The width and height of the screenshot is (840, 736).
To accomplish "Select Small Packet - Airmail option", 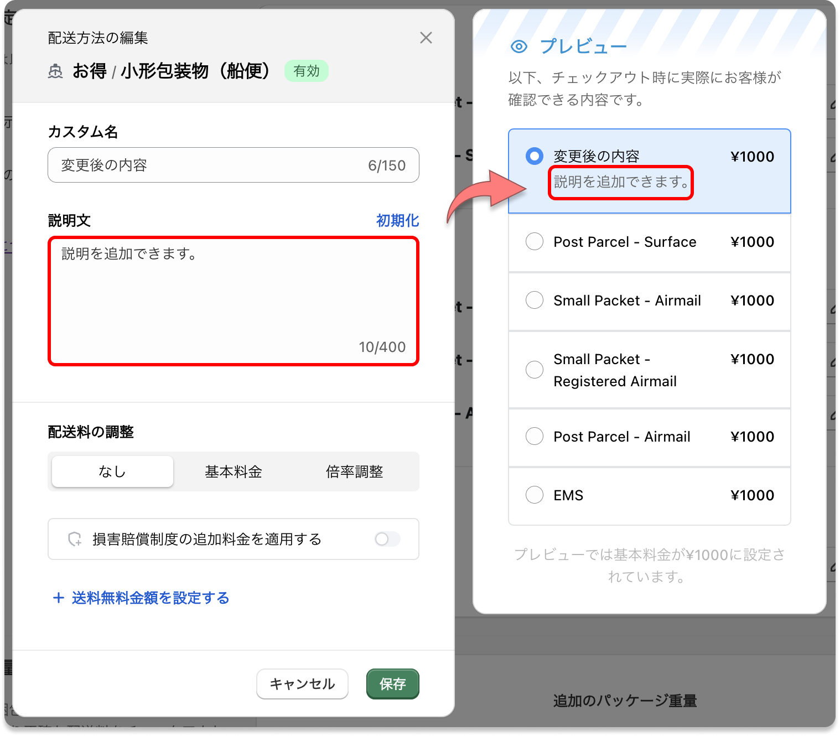I will 534,300.
